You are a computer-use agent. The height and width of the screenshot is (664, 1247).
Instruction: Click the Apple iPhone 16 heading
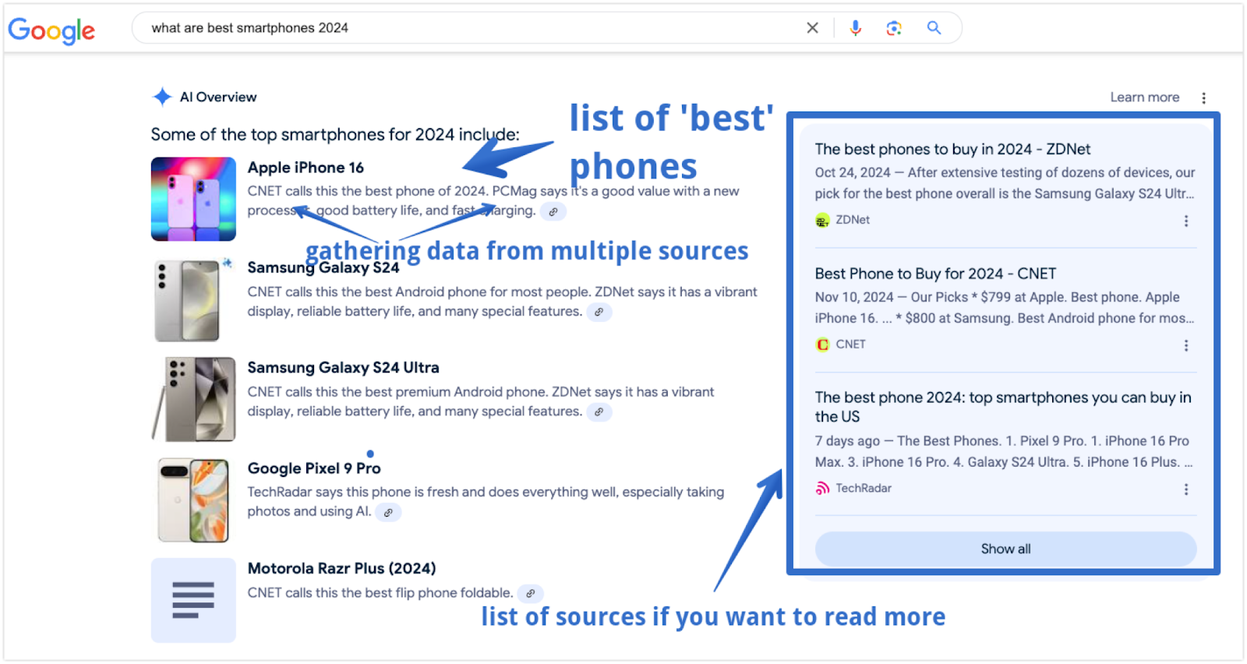(x=306, y=168)
